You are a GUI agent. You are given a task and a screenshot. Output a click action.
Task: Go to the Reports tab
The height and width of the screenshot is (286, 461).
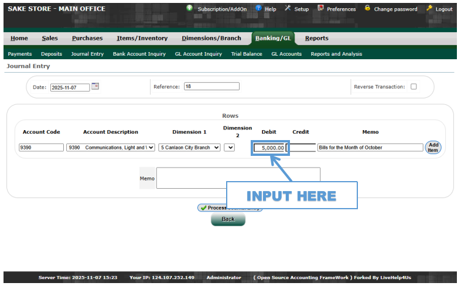[316, 38]
